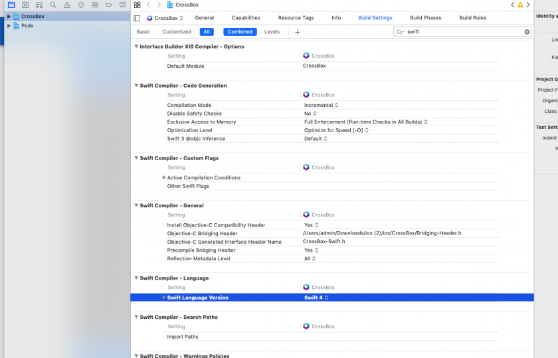Show Customized build settings
The height and width of the screenshot is (358, 558).
177,32
